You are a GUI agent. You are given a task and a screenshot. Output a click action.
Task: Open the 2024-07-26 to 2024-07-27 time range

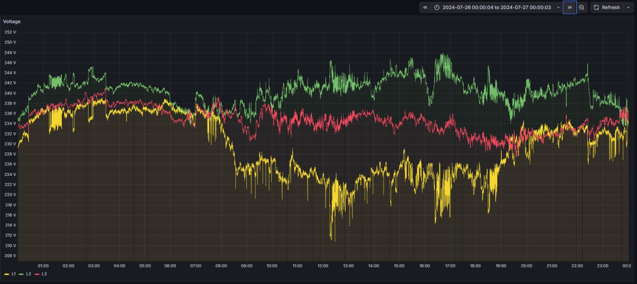496,7
